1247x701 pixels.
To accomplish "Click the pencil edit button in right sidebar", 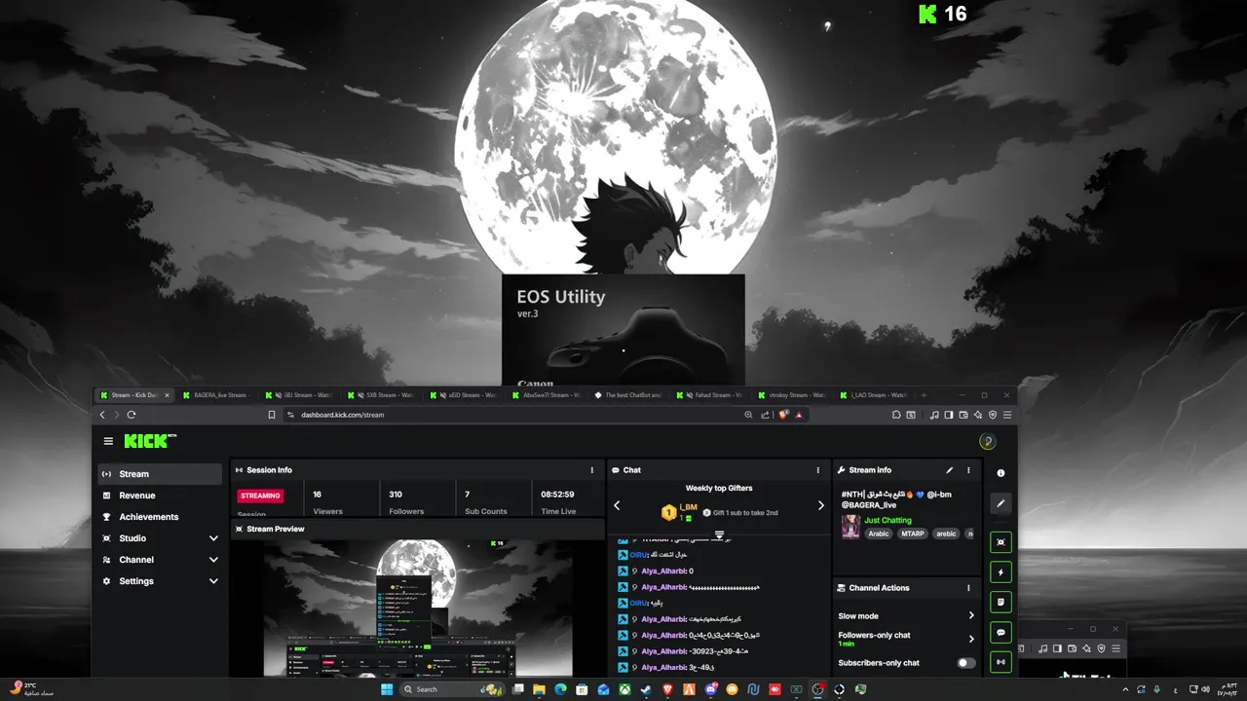I will pyautogui.click(x=1001, y=503).
